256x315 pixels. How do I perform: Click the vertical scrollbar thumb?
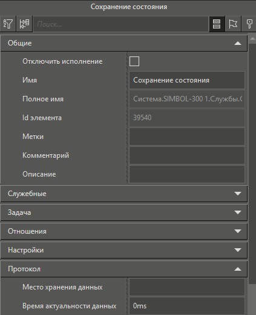point(252,164)
